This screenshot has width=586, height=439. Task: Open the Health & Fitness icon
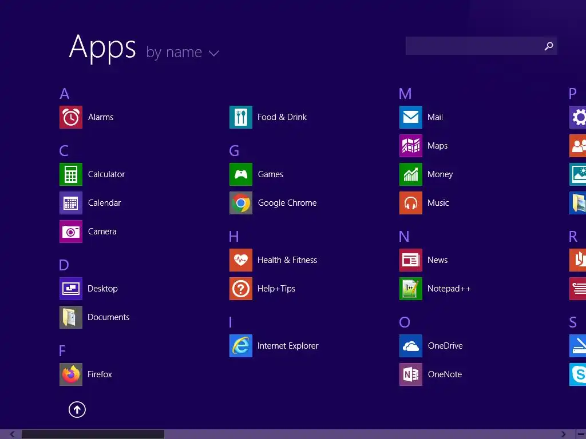pyautogui.click(x=241, y=260)
